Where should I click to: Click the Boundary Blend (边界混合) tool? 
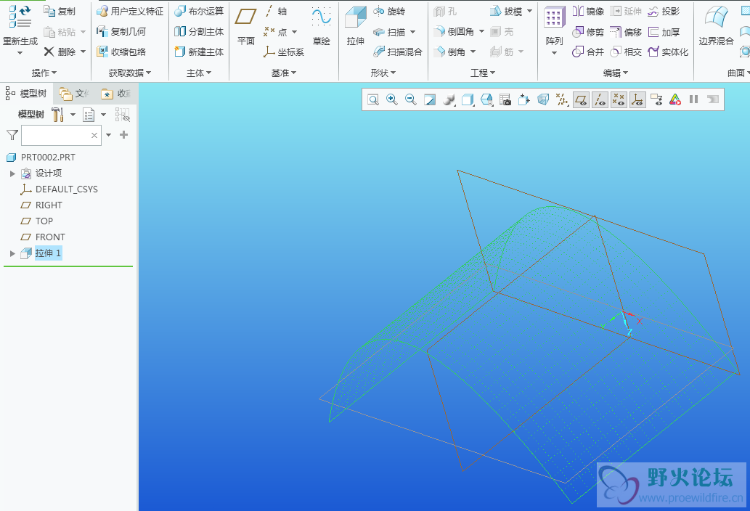[x=716, y=26]
